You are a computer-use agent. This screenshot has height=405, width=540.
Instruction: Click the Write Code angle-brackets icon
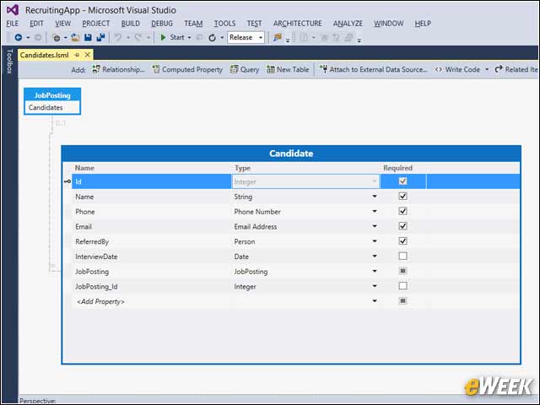pos(438,69)
